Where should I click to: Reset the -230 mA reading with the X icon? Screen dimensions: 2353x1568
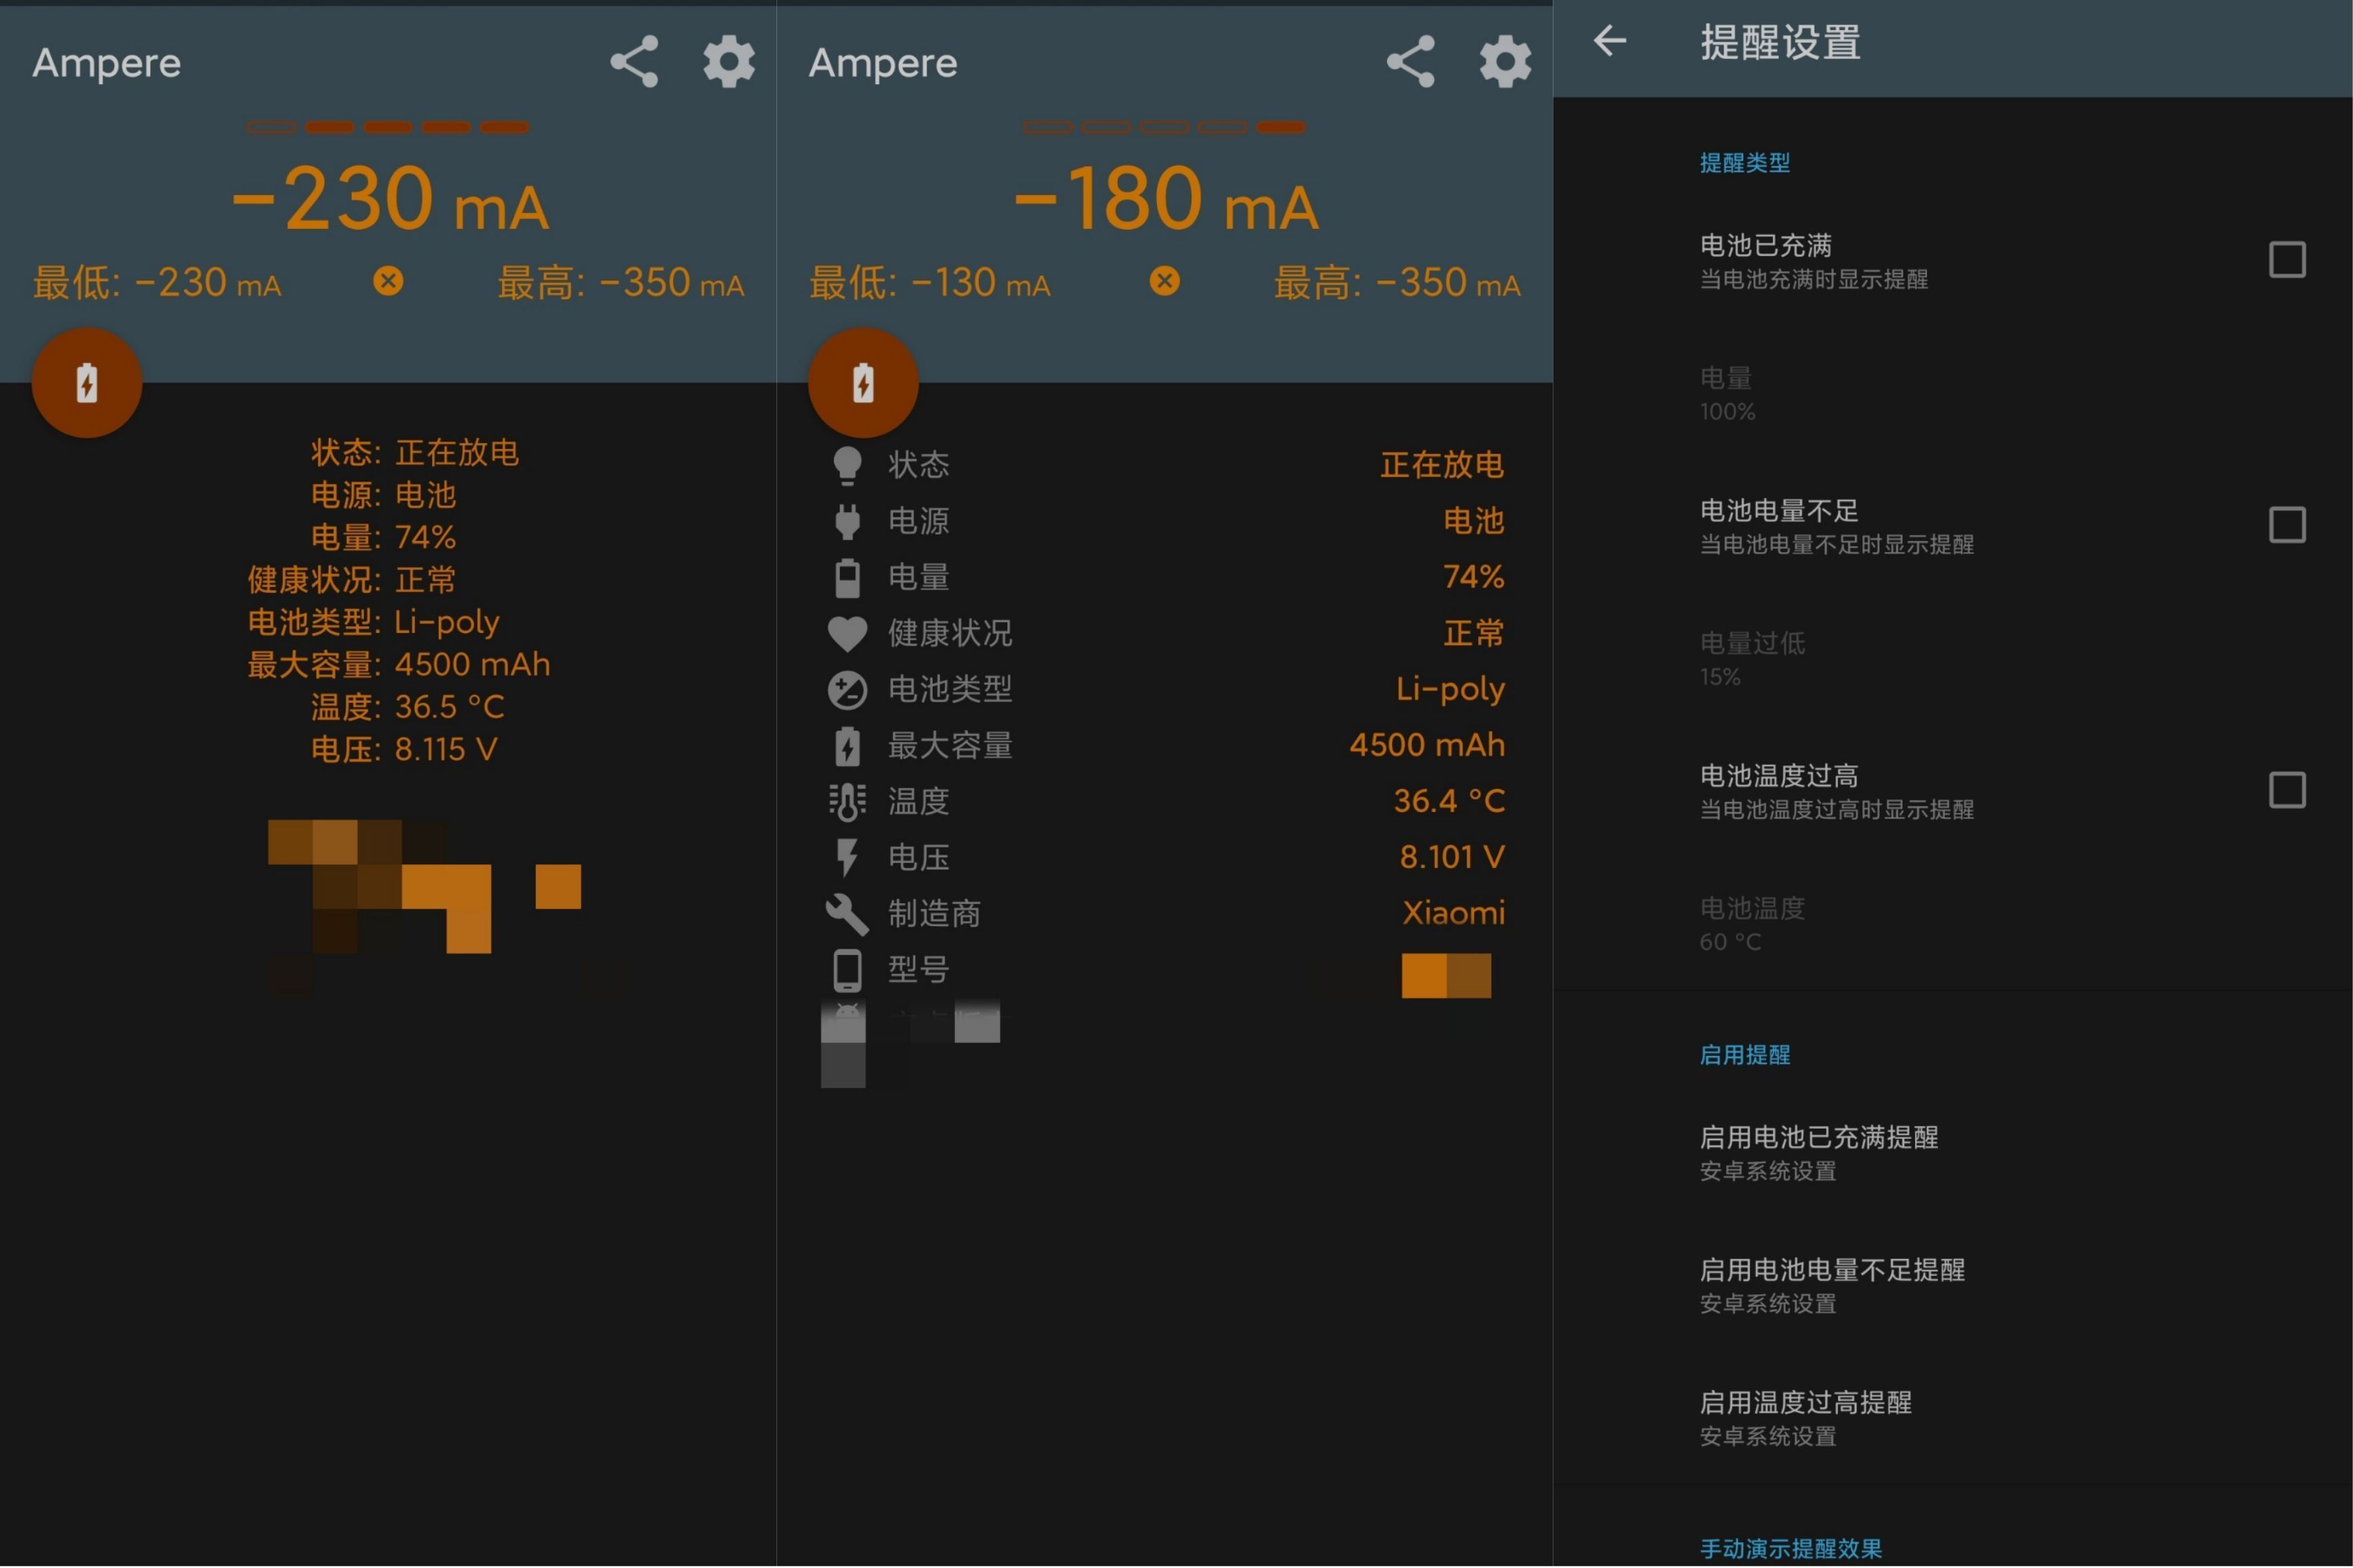click(x=388, y=281)
